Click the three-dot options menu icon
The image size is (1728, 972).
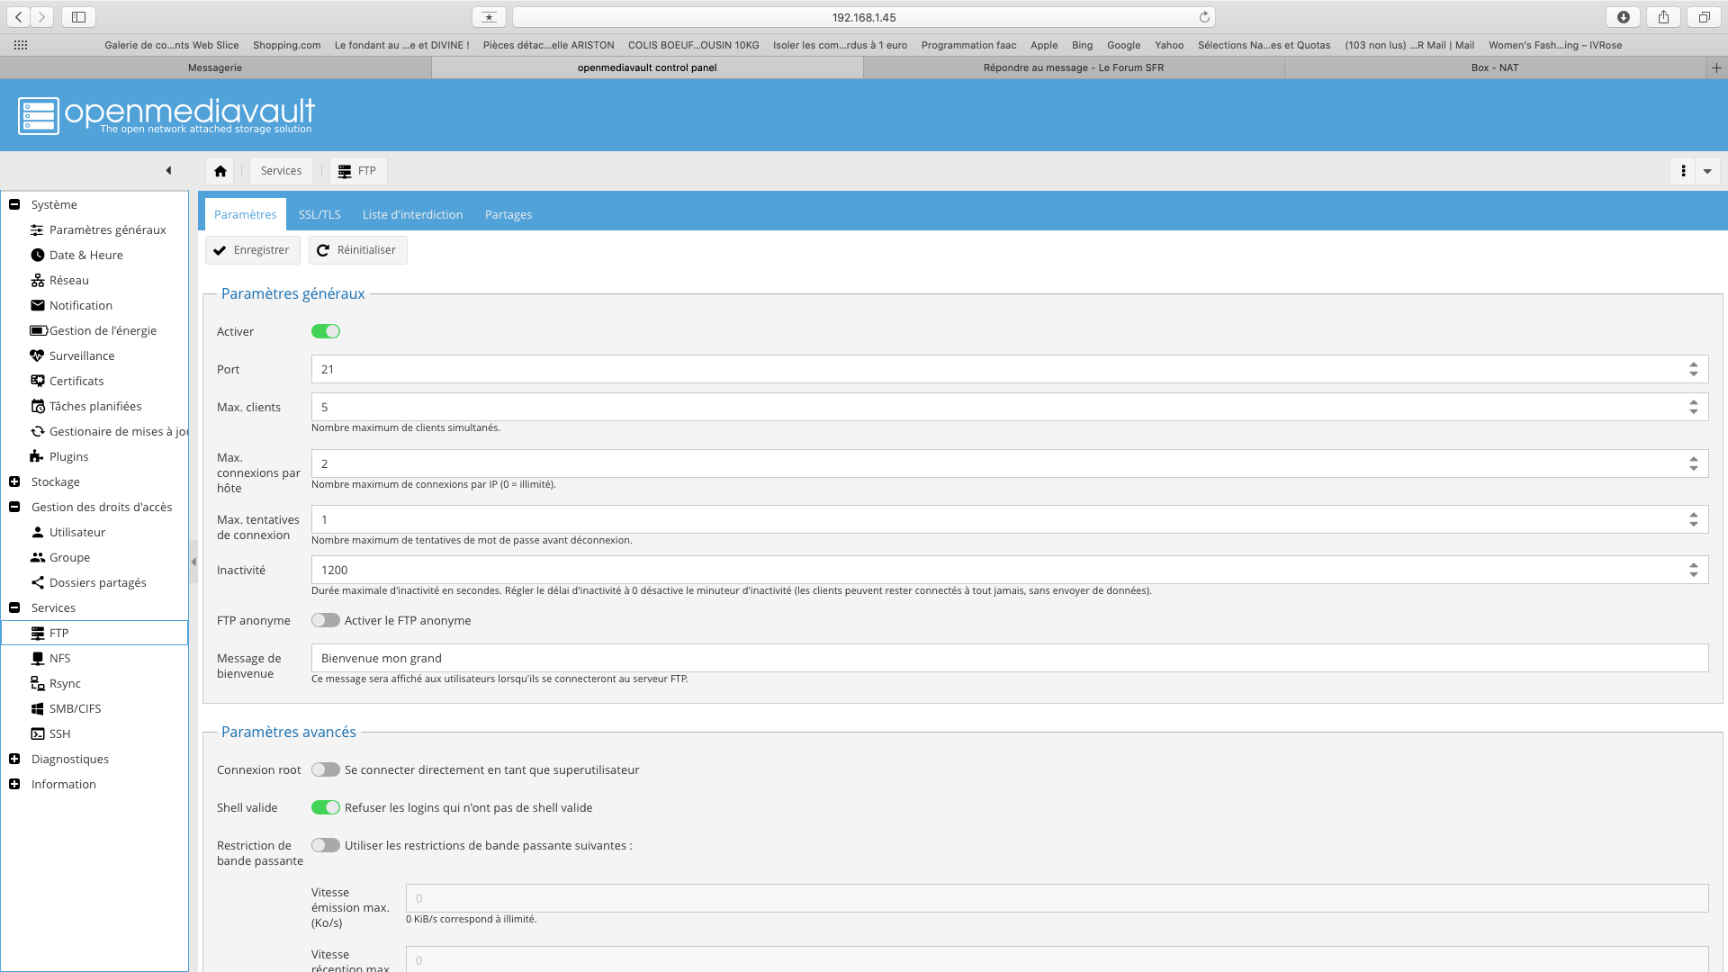coord(1683,171)
